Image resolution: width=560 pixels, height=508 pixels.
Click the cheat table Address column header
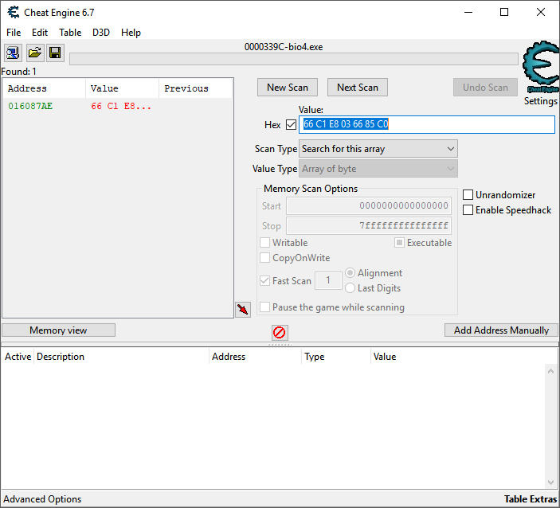tap(256, 357)
